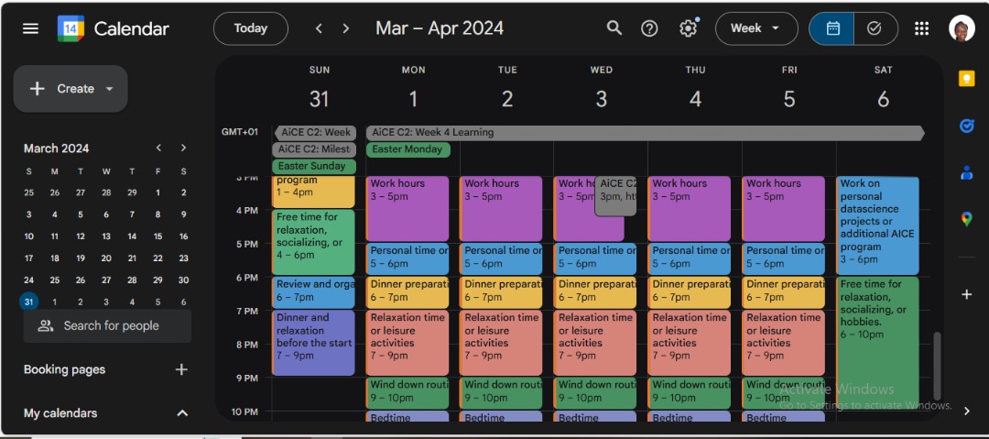
Task: Click the search magnifier icon
Action: click(614, 28)
